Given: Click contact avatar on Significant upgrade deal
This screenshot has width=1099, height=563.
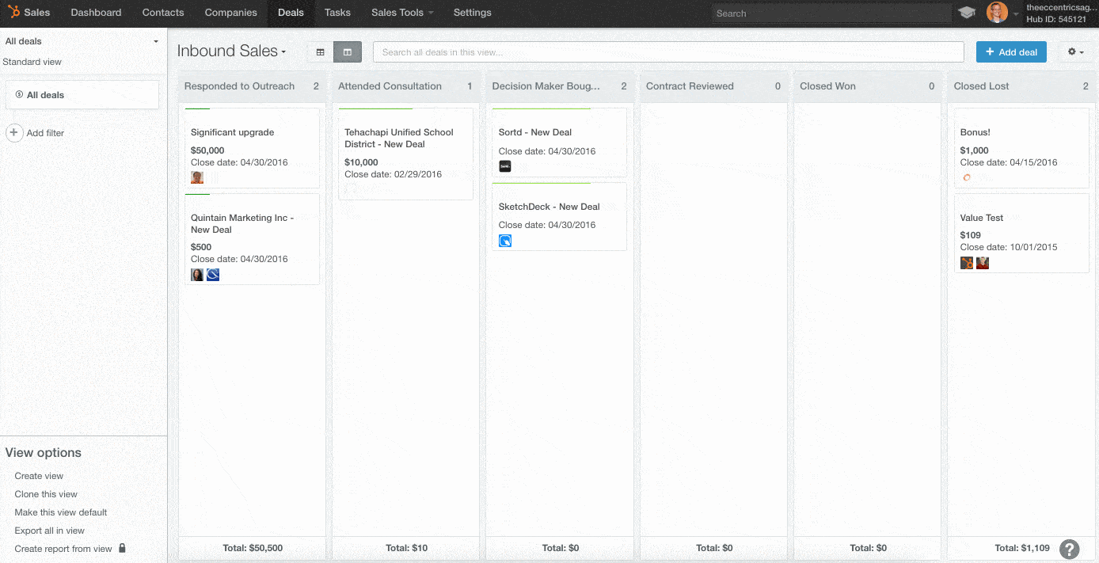Looking at the screenshot, I should [x=197, y=177].
